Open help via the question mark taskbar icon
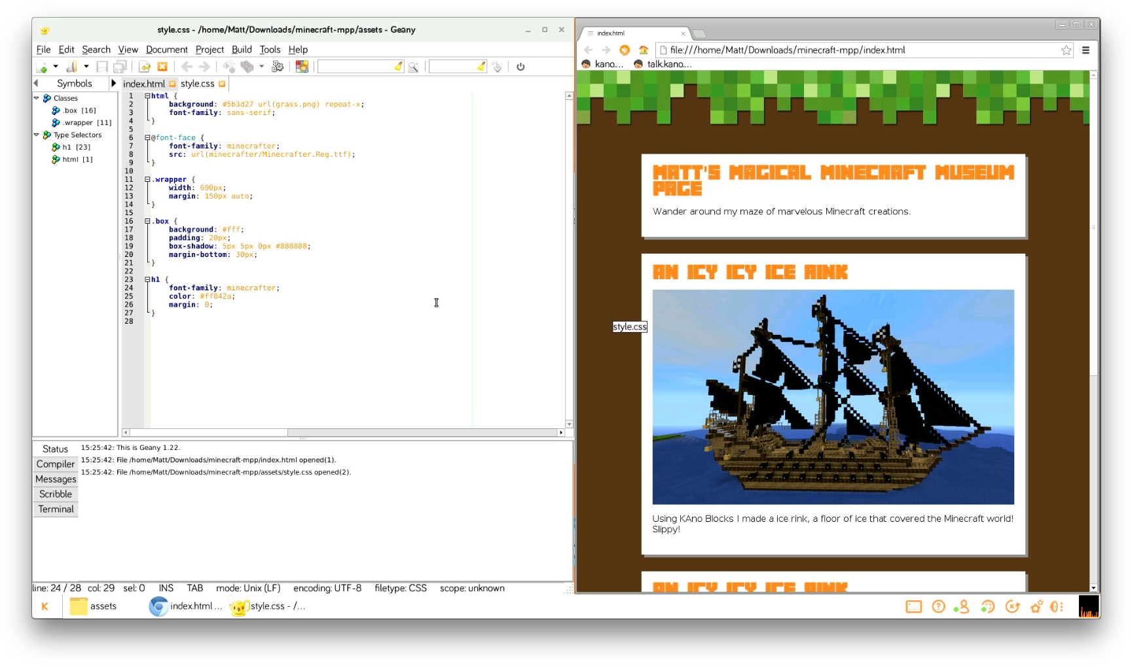1132x667 pixels. pyautogui.click(x=938, y=606)
